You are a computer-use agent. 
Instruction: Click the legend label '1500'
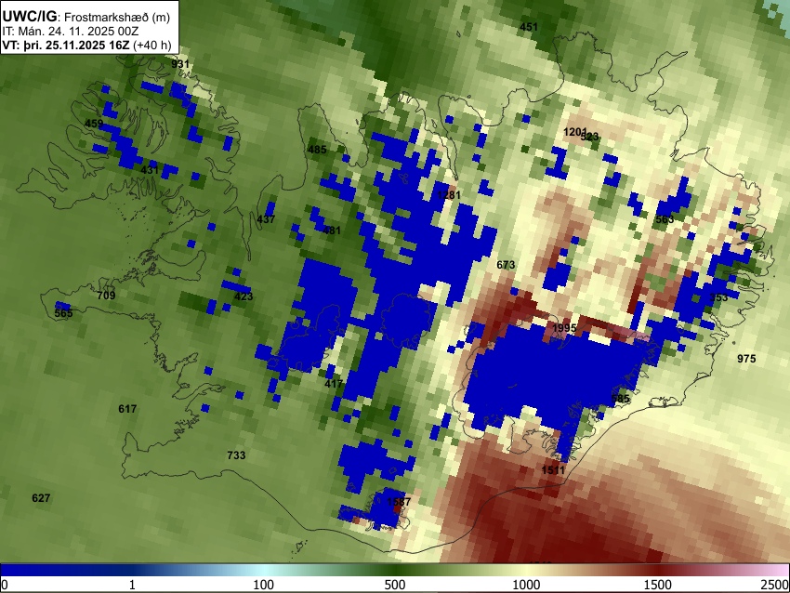tap(658, 585)
